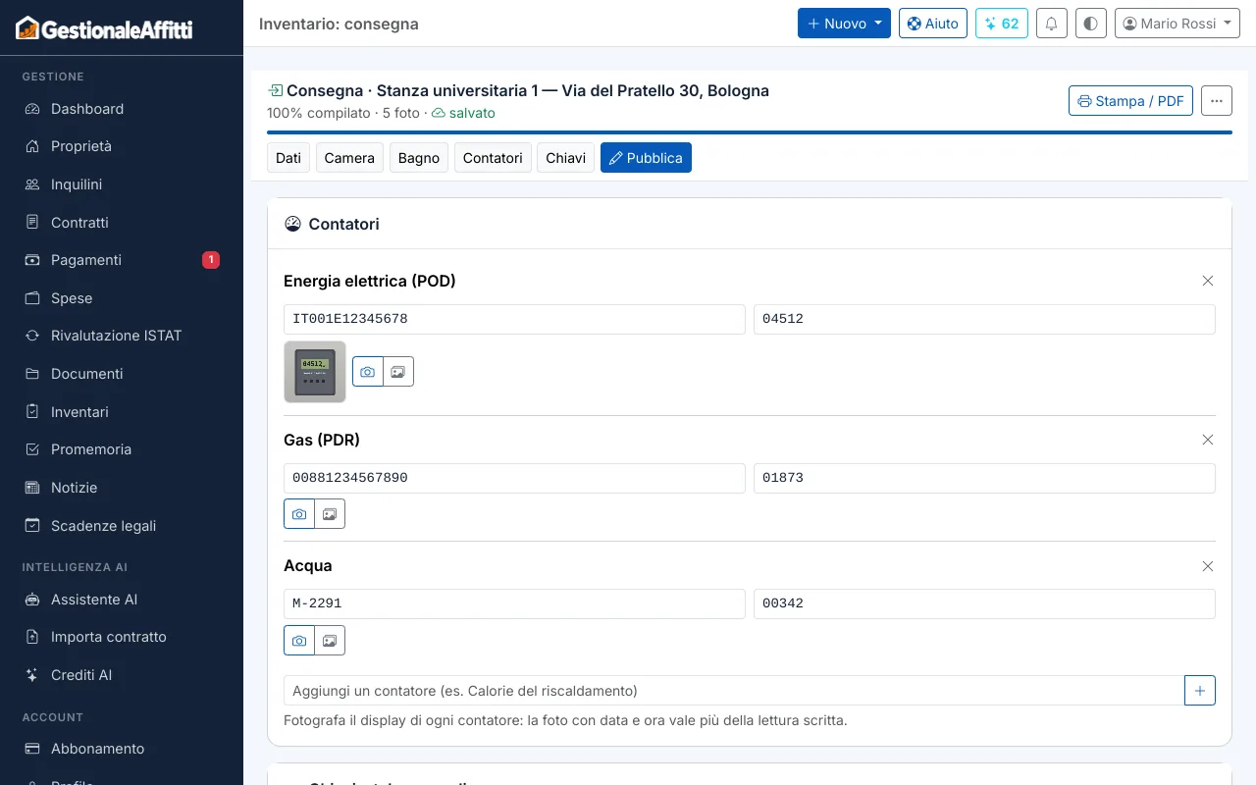1256x785 pixels.
Task: Edit the POD code field IT001E12345678
Action: click(x=514, y=319)
